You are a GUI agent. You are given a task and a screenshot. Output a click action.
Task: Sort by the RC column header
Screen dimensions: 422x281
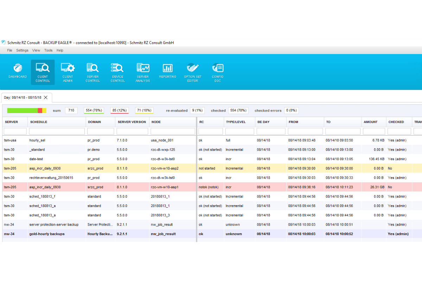pyautogui.click(x=202, y=122)
